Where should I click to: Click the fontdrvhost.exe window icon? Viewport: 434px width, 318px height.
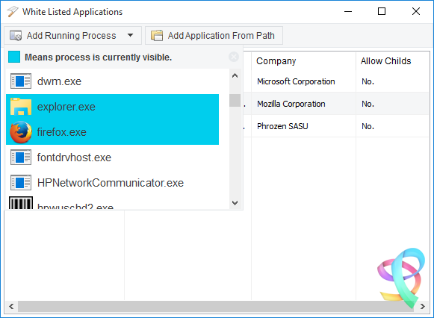pos(21,158)
